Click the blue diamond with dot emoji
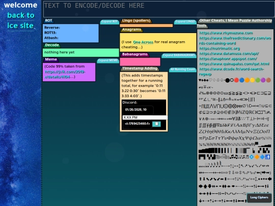 pyautogui.click(x=252, y=157)
